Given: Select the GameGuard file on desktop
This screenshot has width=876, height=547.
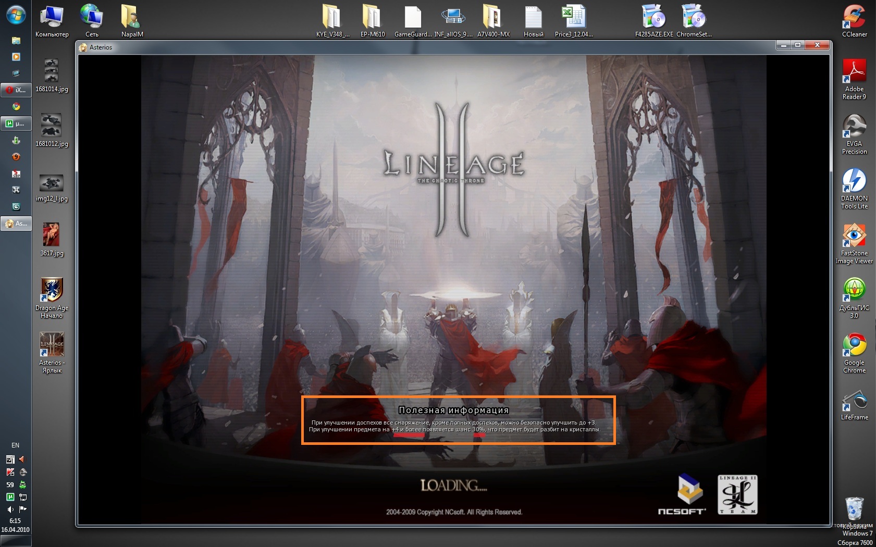Looking at the screenshot, I should 413,21.
